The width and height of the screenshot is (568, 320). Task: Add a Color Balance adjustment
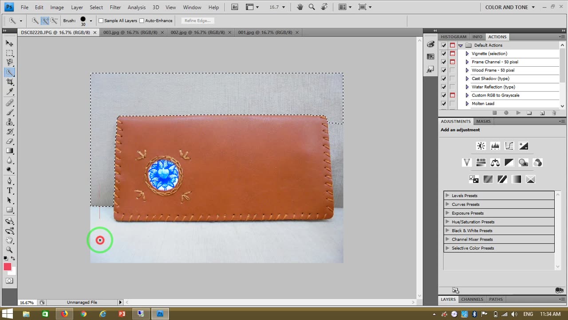(x=495, y=163)
